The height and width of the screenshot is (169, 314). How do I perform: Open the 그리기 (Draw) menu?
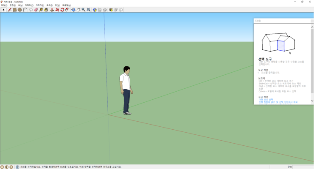(40, 5)
